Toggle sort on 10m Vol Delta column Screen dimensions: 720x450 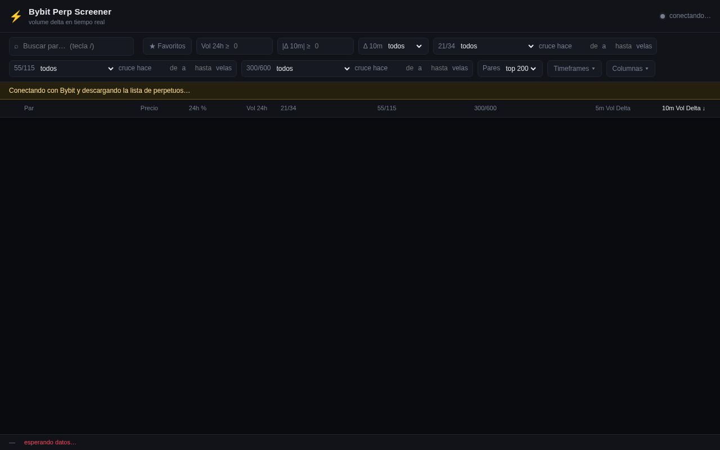[x=683, y=108]
